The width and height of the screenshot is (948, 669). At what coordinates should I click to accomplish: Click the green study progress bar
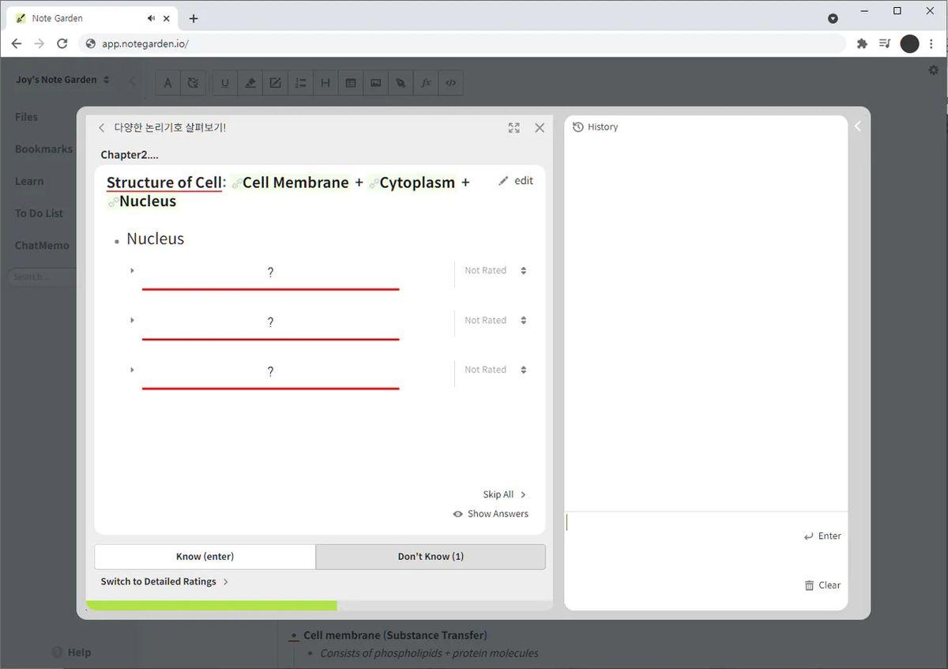[x=211, y=606]
